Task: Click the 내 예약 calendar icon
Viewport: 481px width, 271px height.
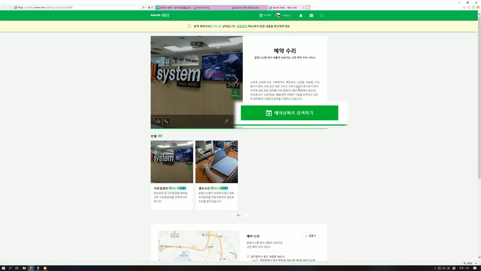Action: point(261,16)
